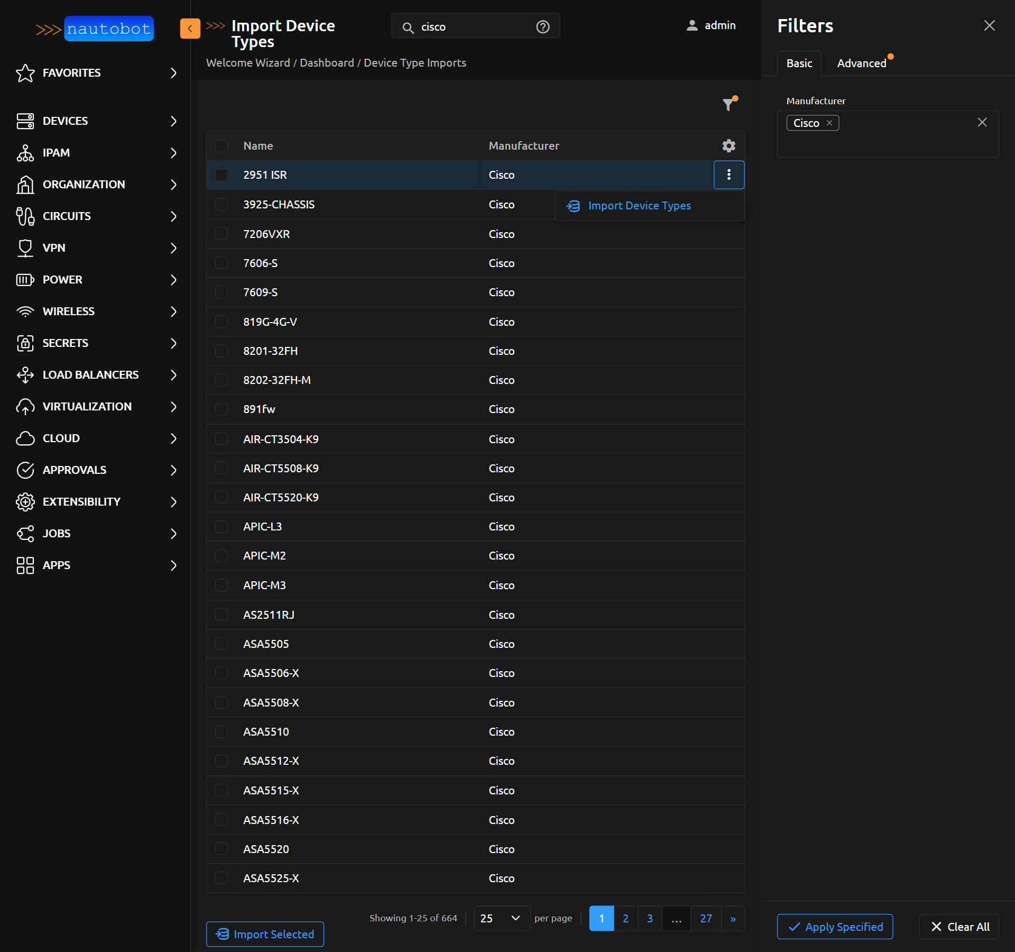Remove the Cisco manufacturer filter chip
1015x952 pixels.
[828, 123]
